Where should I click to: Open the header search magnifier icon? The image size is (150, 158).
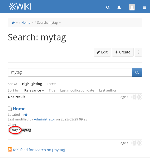point(108,7)
